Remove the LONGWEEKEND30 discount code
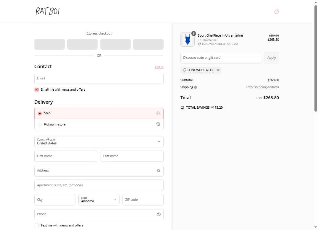Viewport: 318px width, 230px height. (218, 70)
